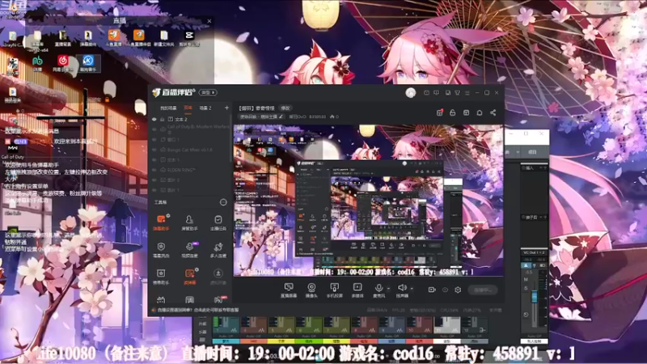Viewport: 647px width, 364px height.
Task: Add a new scene with the plus button
Action: (x=226, y=108)
